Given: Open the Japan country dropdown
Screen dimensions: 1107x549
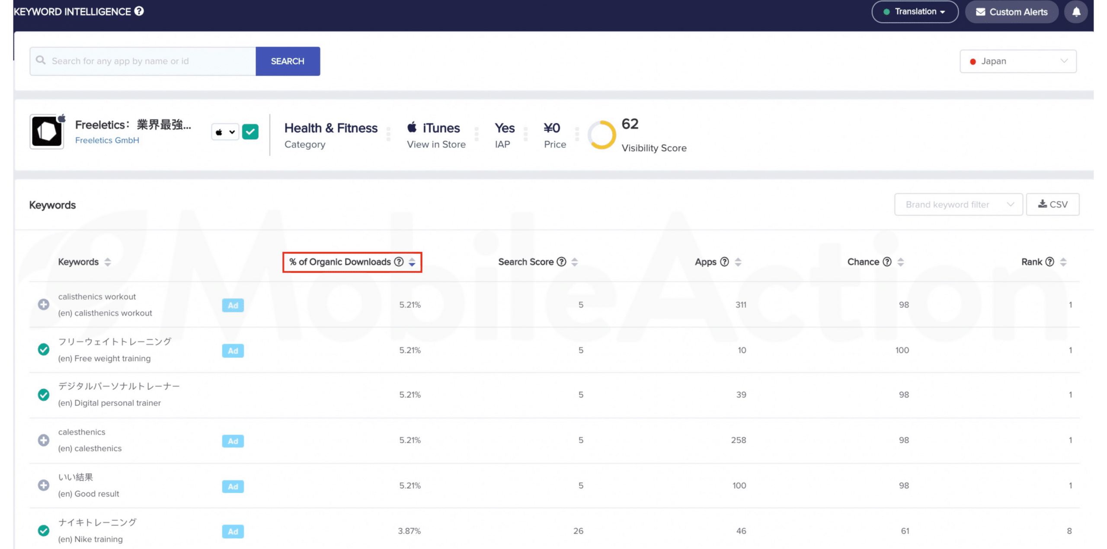Looking at the screenshot, I should 1017,61.
